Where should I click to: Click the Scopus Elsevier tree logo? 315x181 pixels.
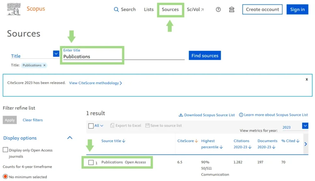coord(14,9)
